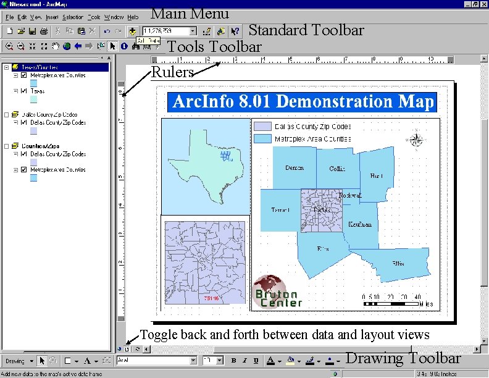The height and width of the screenshot is (378, 489).
Task: Open the File menu
Action: (9, 17)
